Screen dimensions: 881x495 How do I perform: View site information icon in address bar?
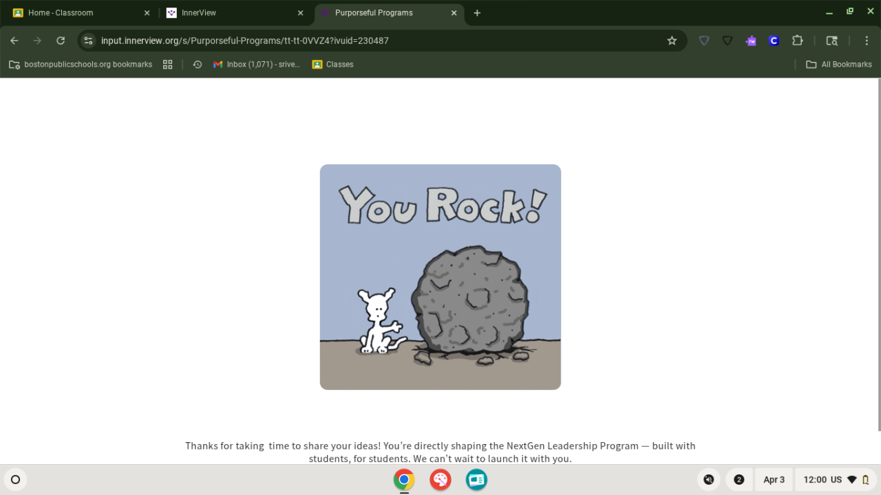coord(88,41)
